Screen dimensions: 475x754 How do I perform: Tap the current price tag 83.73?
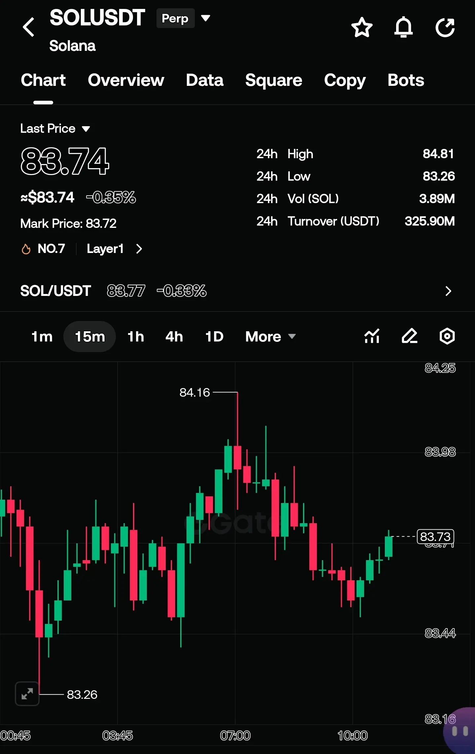(x=435, y=537)
